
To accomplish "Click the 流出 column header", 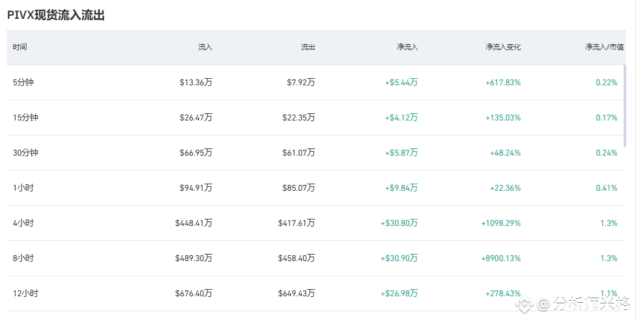I will pyautogui.click(x=308, y=48).
